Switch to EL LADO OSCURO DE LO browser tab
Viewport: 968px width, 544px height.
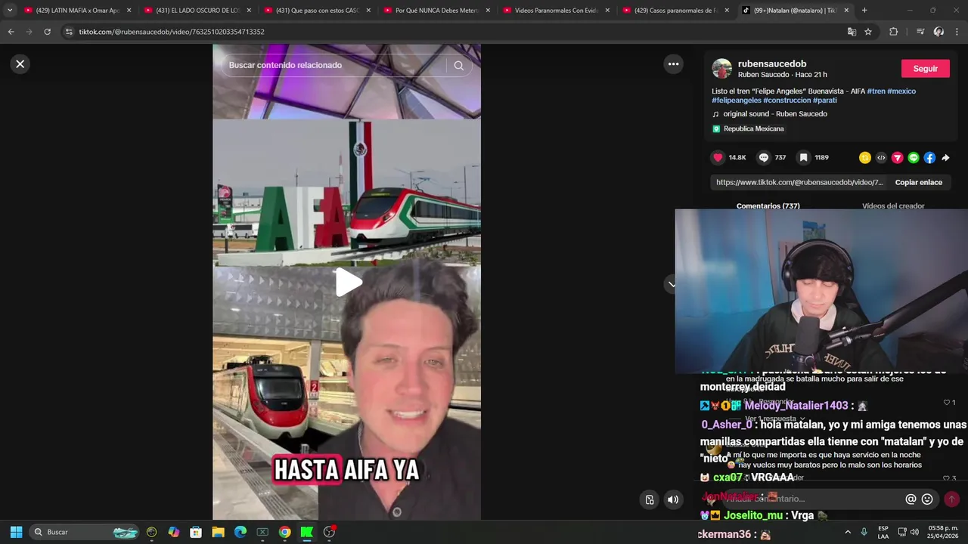(x=198, y=11)
